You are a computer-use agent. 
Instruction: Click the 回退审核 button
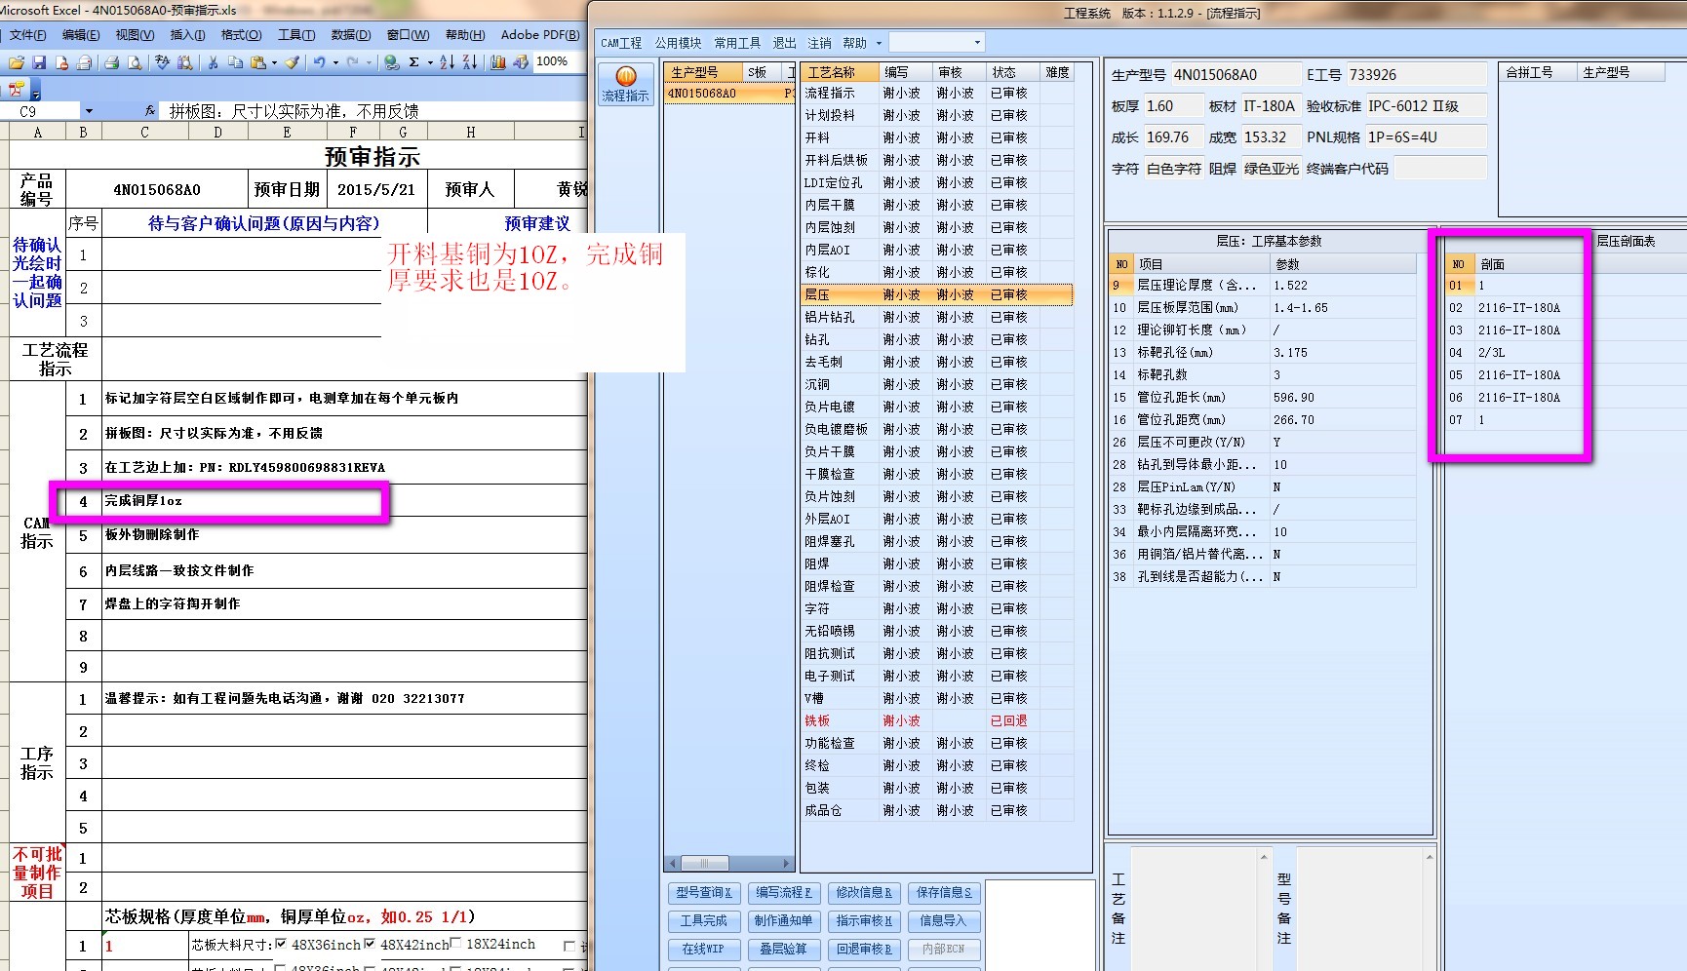(864, 949)
